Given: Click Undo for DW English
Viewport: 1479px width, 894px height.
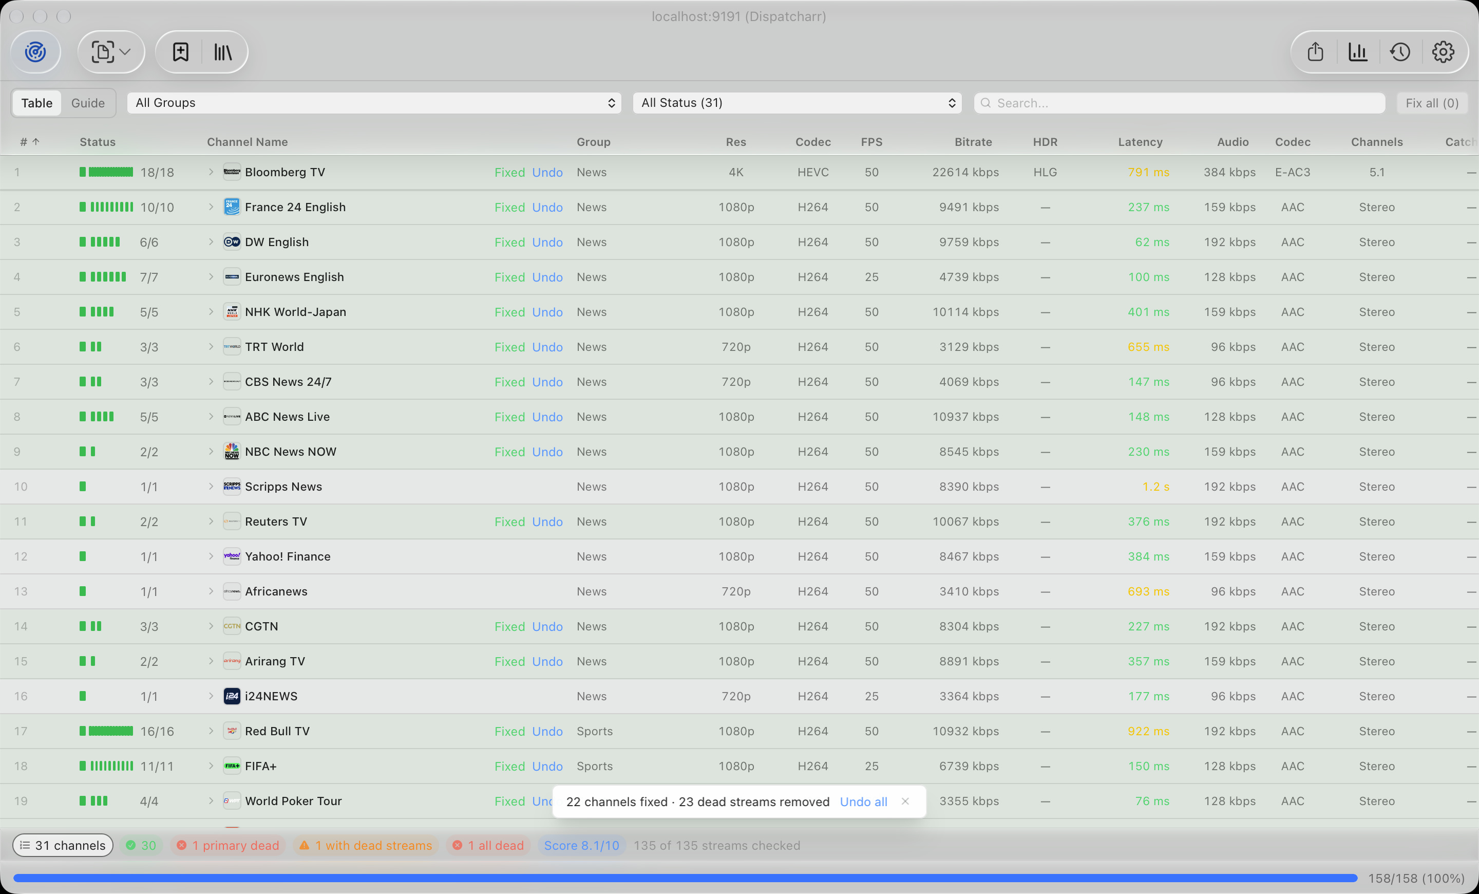Looking at the screenshot, I should pyautogui.click(x=547, y=242).
